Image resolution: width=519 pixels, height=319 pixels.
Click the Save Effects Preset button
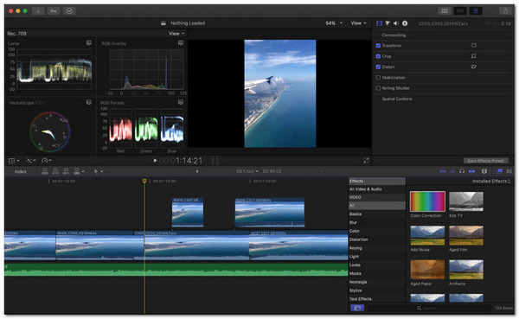(x=485, y=161)
